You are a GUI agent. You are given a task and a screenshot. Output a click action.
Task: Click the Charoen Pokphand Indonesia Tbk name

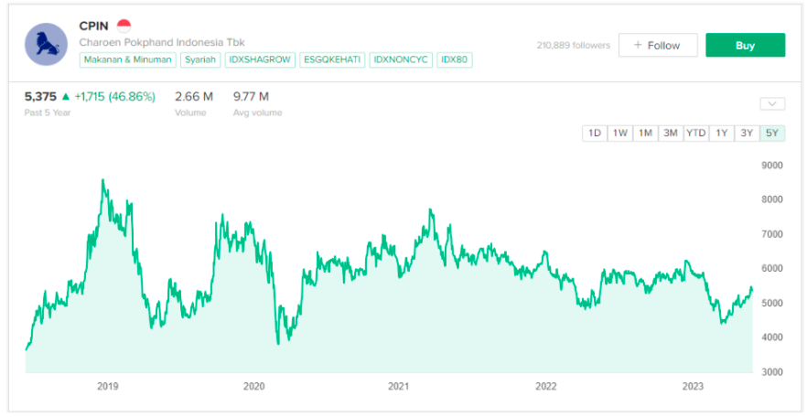pos(162,42)
